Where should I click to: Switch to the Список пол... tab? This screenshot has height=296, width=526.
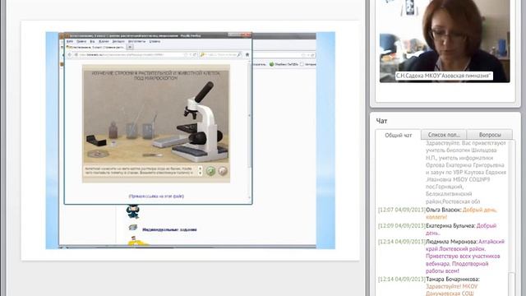pos(444,135)
